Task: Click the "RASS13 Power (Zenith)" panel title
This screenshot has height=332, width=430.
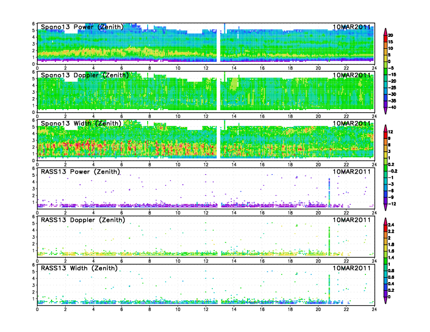Action: [80, 172]
